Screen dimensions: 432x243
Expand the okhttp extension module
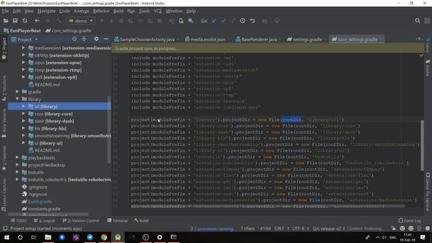[x=24, y=55]
